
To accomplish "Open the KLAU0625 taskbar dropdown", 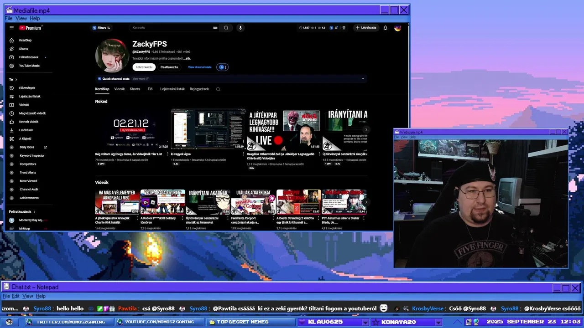I will [x=365, y=322].
